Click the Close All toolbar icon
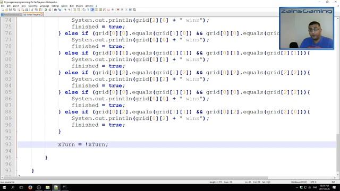This screenshot has height=191, width=340. tap(23, 10)
